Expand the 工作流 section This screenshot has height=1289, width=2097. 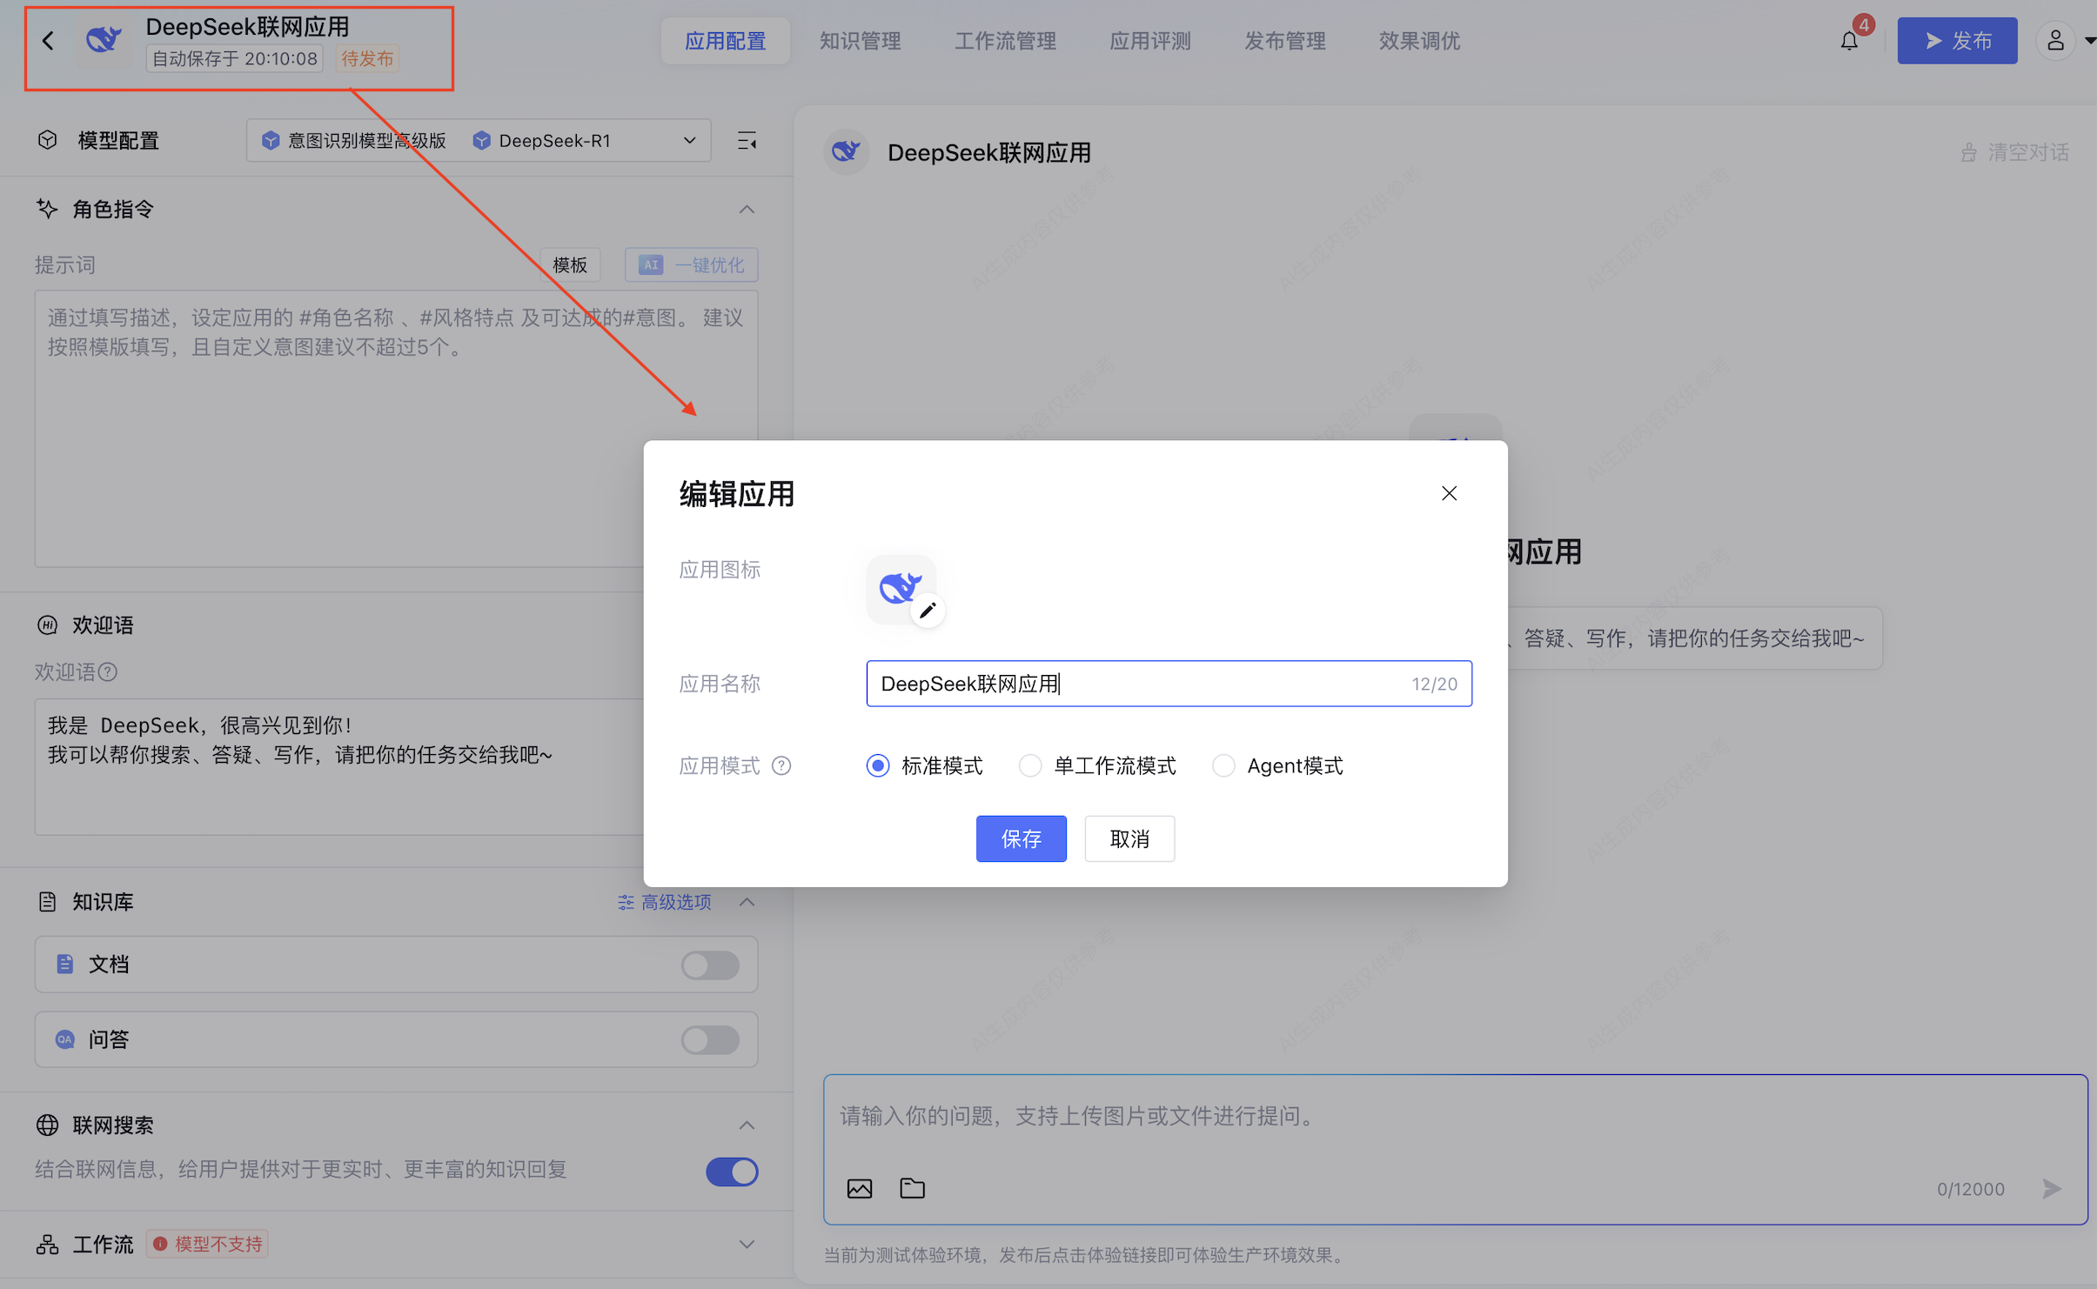747,1245
